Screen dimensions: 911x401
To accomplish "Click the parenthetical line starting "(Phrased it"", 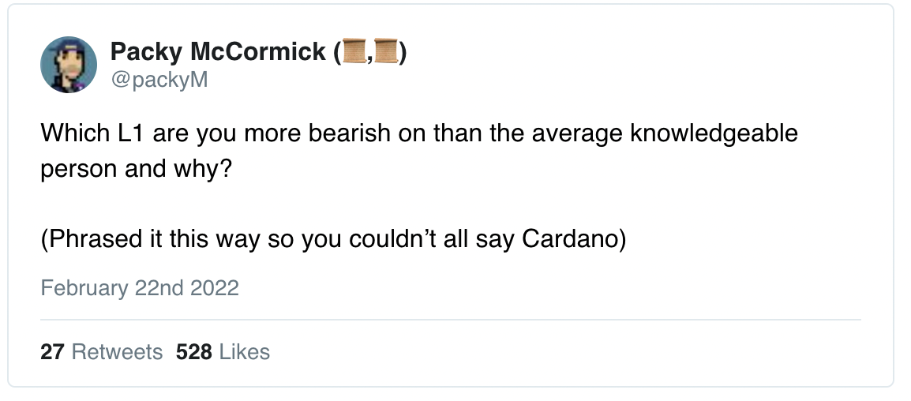I will coord(333,239).
